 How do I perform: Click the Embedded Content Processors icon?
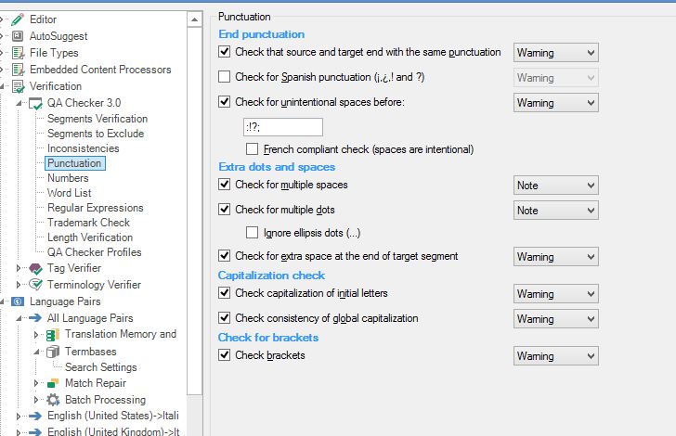18,70
